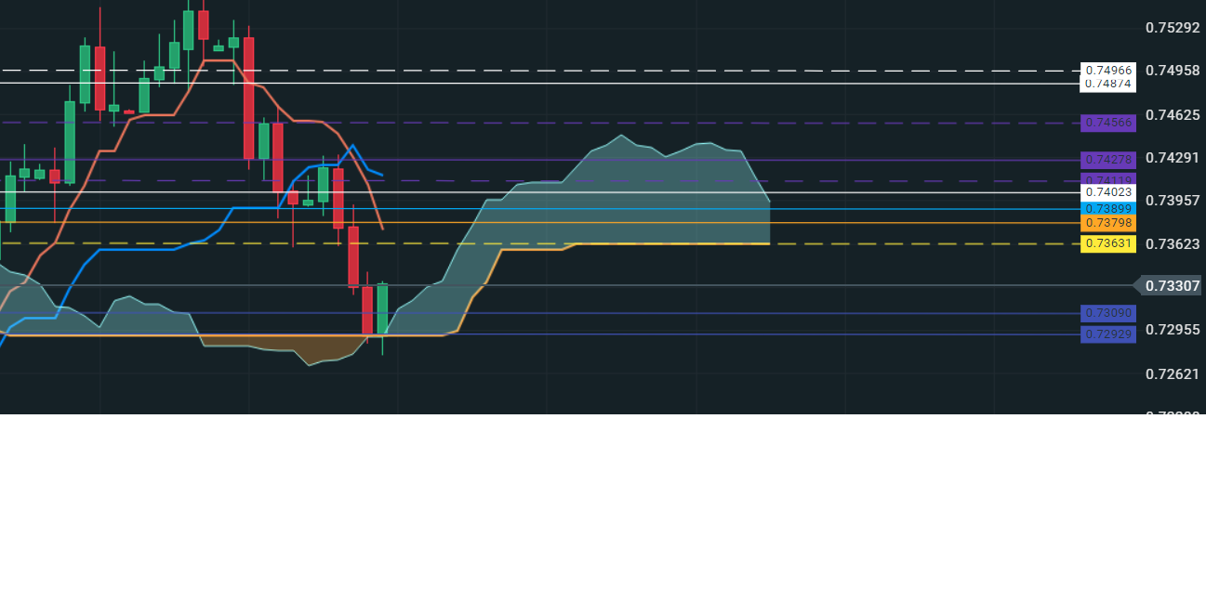Viewport: 1206px width, 602px height.
Task: Click the current price marker 0.73307
Action: point(1170,286)
